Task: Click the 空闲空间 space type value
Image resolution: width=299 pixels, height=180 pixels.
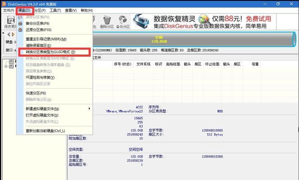Action: pos(136,149)
